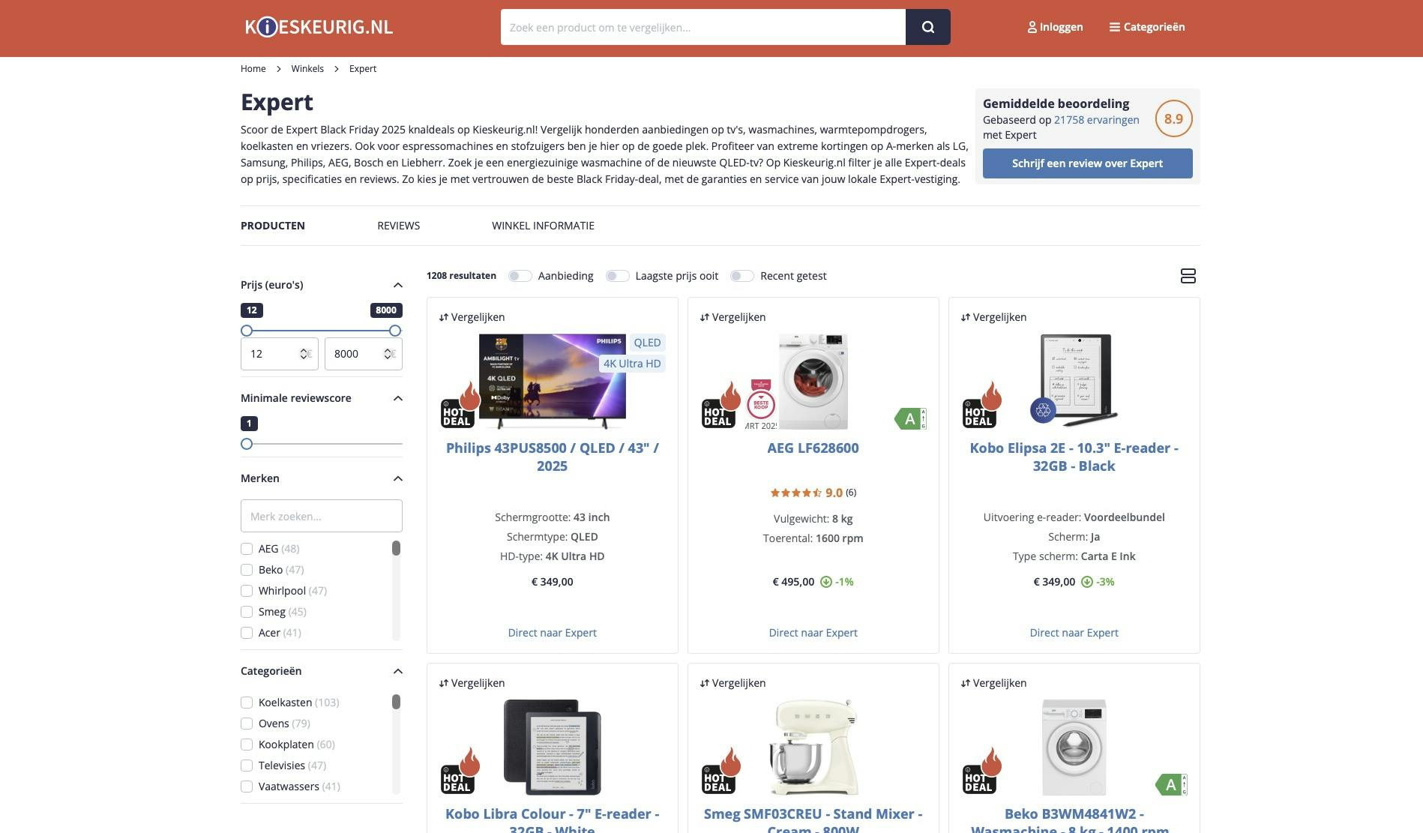This screenshot has height=833, width=1423.
Task: Click Schrijf een review over Expert
Action: pyautogui.click(x=1087, y=163)
